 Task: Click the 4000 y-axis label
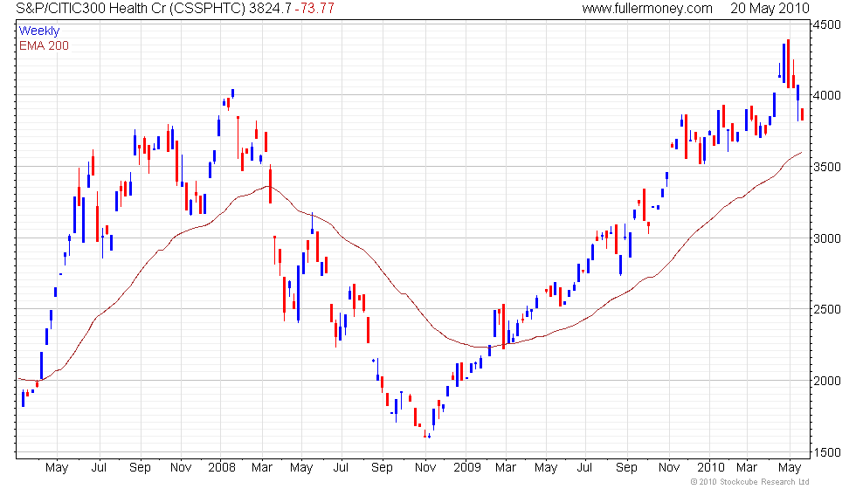826,95
